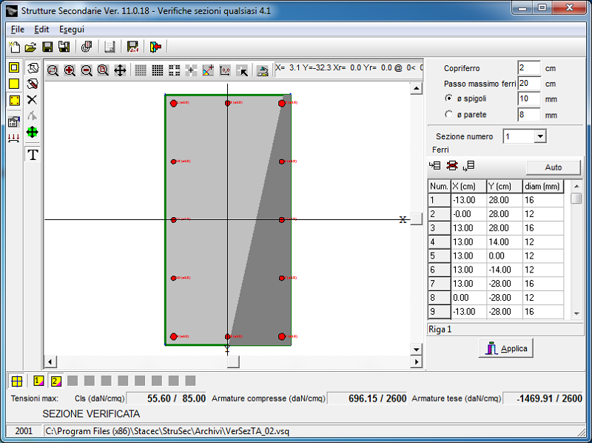The width and height of the screenshot is (592, 443).
Task: Click the Copriferro input field
Action: 529,68
